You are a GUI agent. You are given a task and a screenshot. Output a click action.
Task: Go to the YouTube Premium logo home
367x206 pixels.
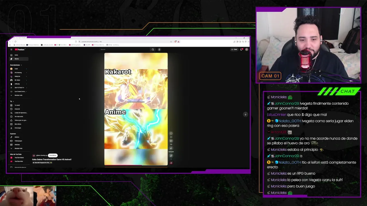pyautogui.click(x=20, y=49)
